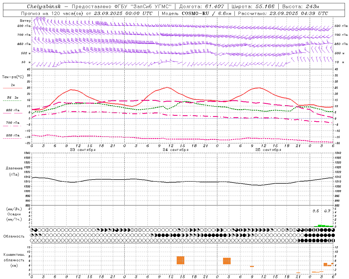Select the Высота: 243м value
Viewport: 349px width, 279px height.
[300, 7]
